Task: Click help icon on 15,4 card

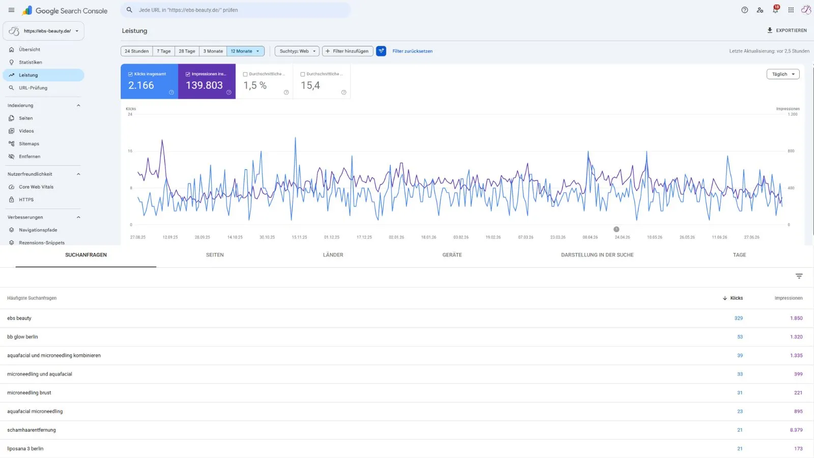Action: [x=344, y=92]
